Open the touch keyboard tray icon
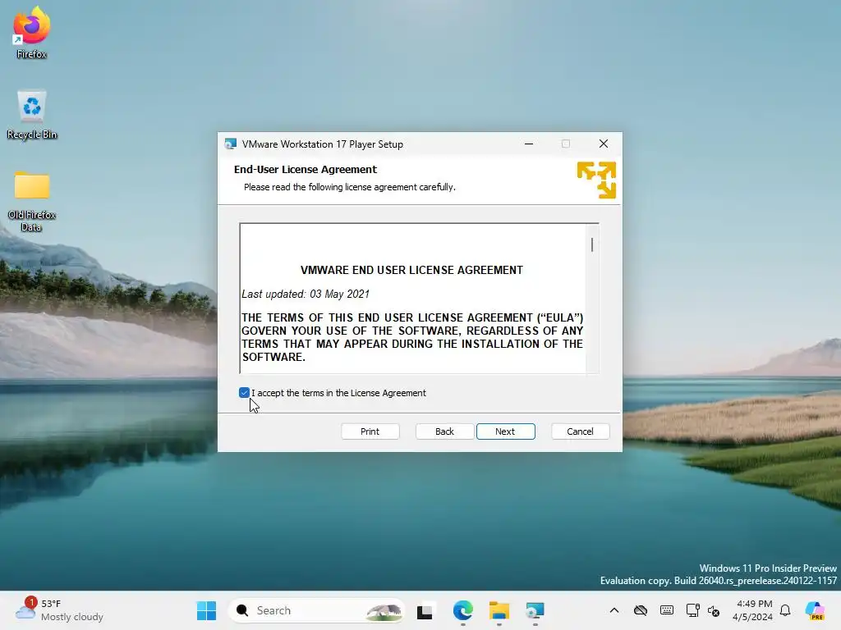Screen dimensions: 841x630 [667, 610]
